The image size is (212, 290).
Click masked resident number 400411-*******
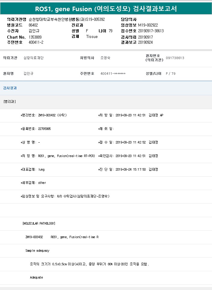click(x=113, y=74)
